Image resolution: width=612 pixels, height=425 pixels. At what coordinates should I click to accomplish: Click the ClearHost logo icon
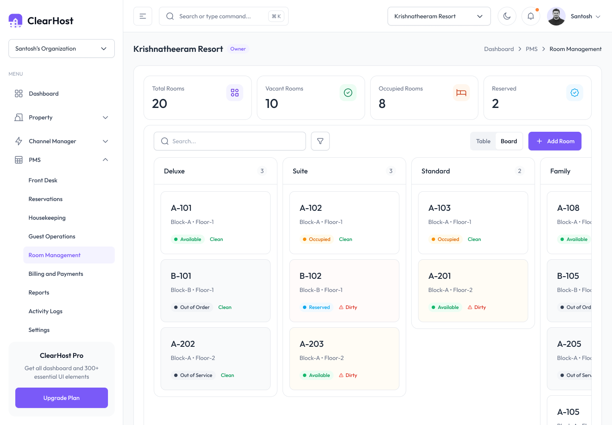pyautogui.click(x=16, y=20)
